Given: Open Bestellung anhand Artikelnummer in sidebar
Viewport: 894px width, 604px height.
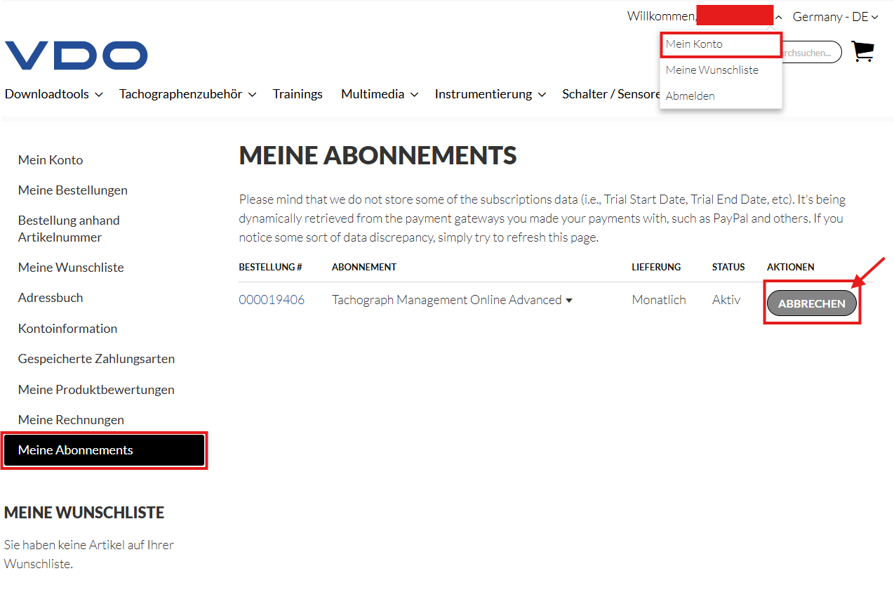Looking at the screenshot, I should click(69, 229).
